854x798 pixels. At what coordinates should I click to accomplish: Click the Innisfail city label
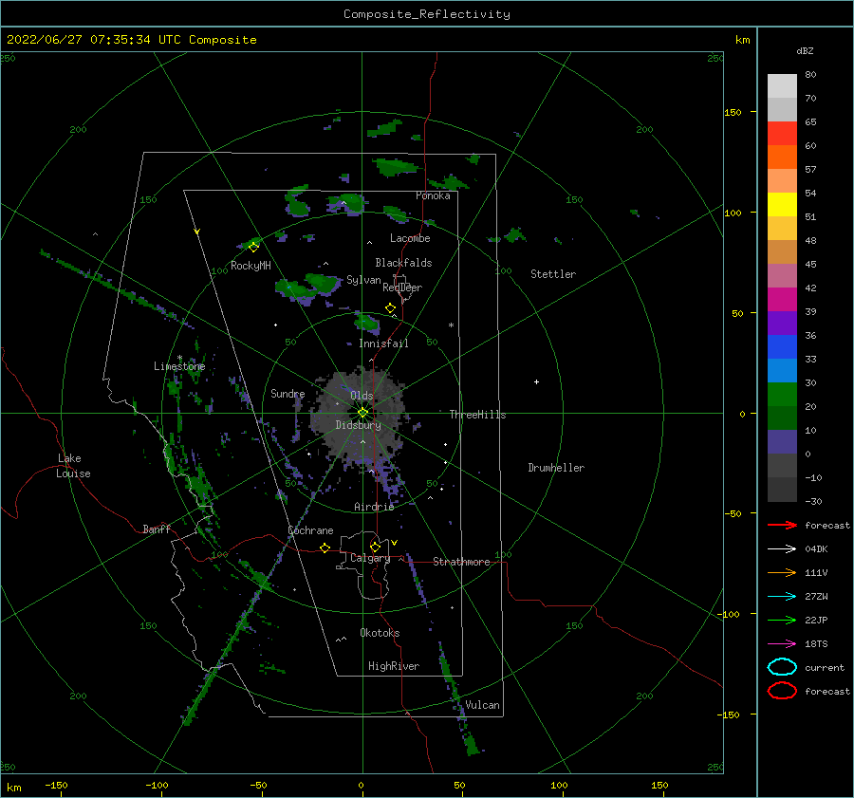[383, 343]
